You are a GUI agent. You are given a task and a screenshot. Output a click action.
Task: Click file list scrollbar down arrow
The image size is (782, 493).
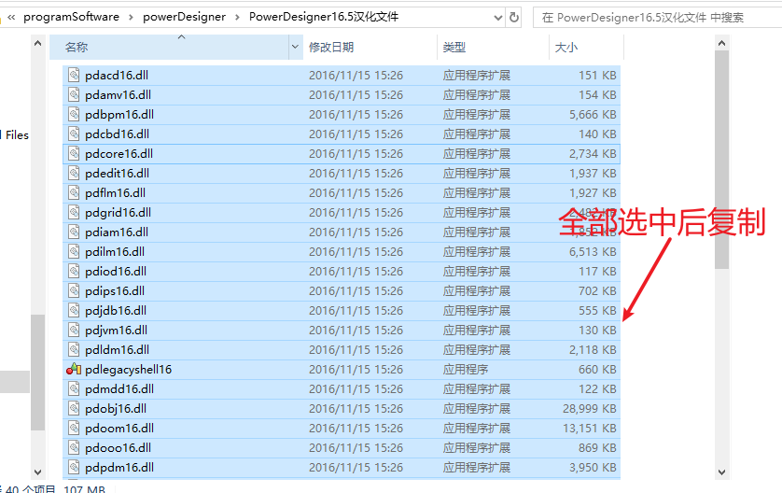point(721,472)
